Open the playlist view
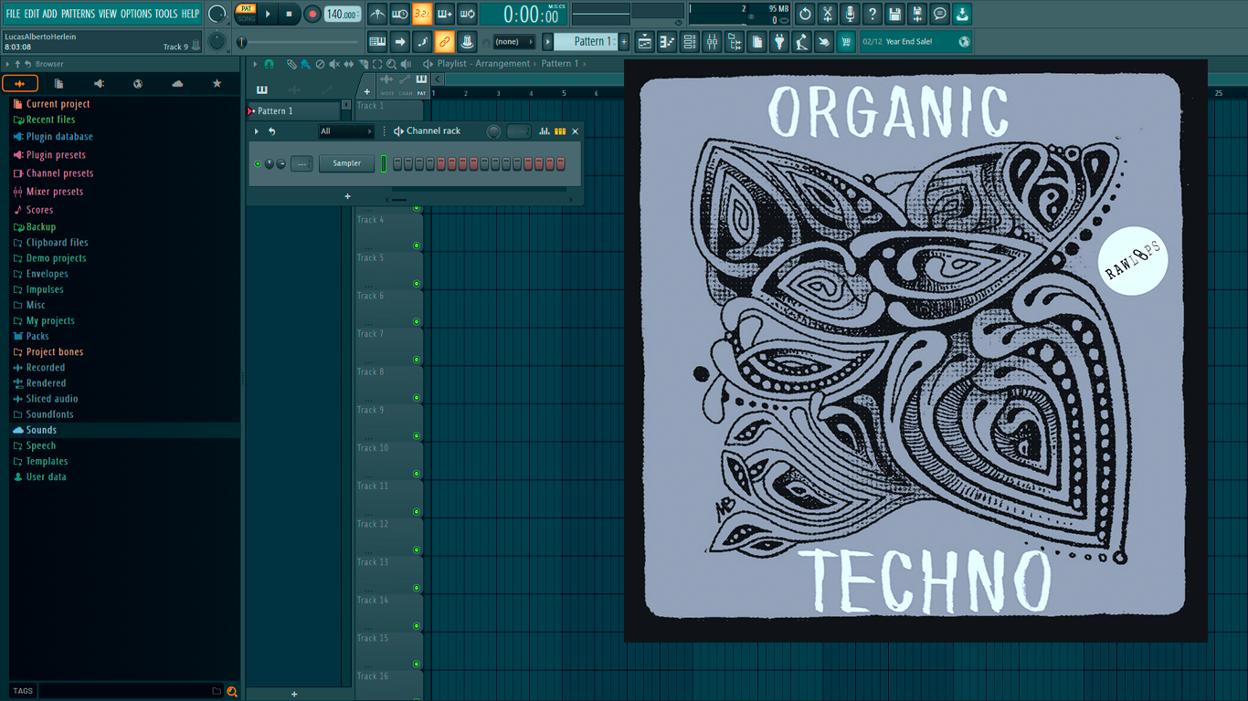This screenshot has height=701, width=1248. pyautogui.click(x=645, y=41)
